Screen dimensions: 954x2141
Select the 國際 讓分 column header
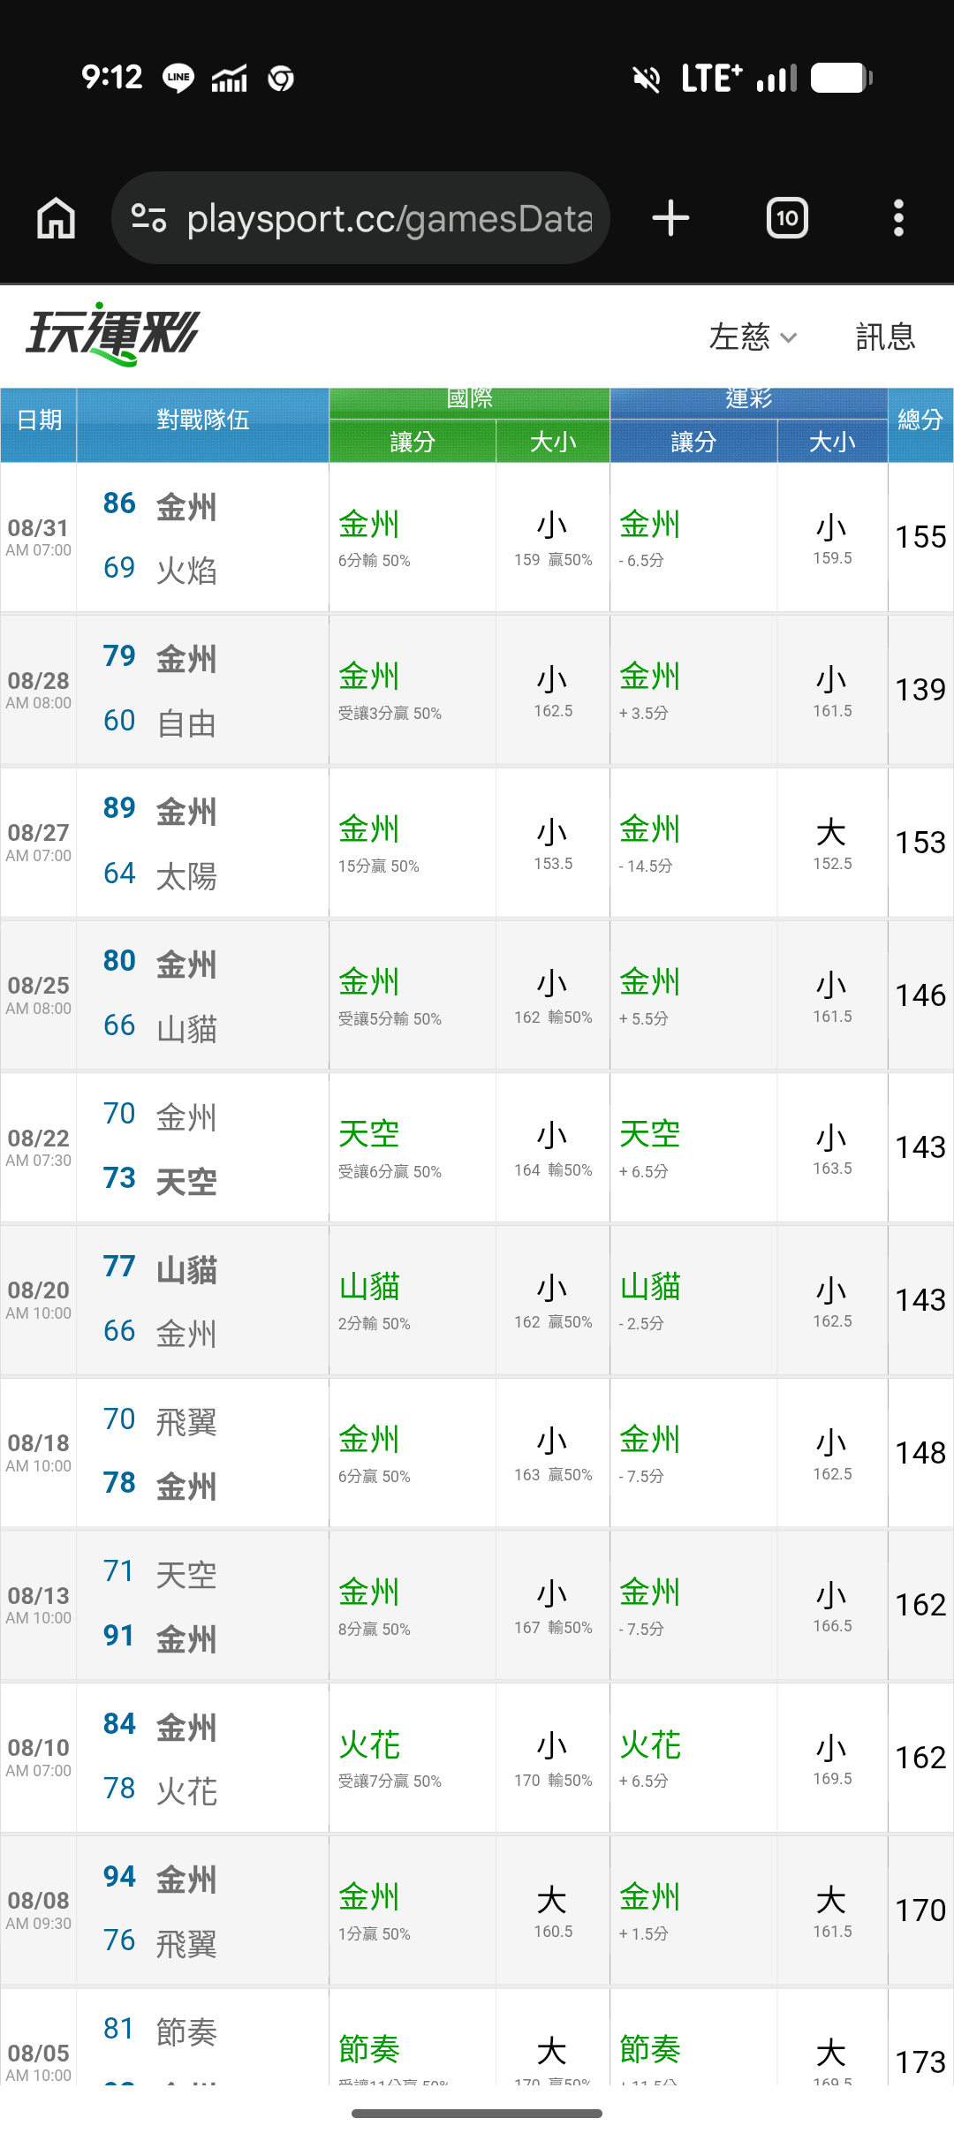click(413, 442)
